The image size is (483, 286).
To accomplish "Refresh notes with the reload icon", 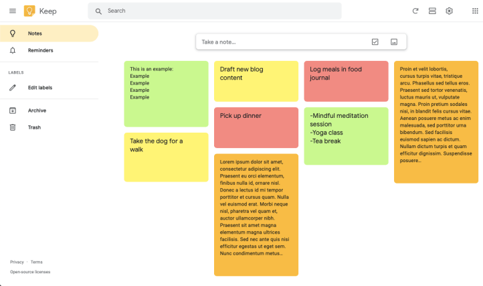I will click(415, 11).
